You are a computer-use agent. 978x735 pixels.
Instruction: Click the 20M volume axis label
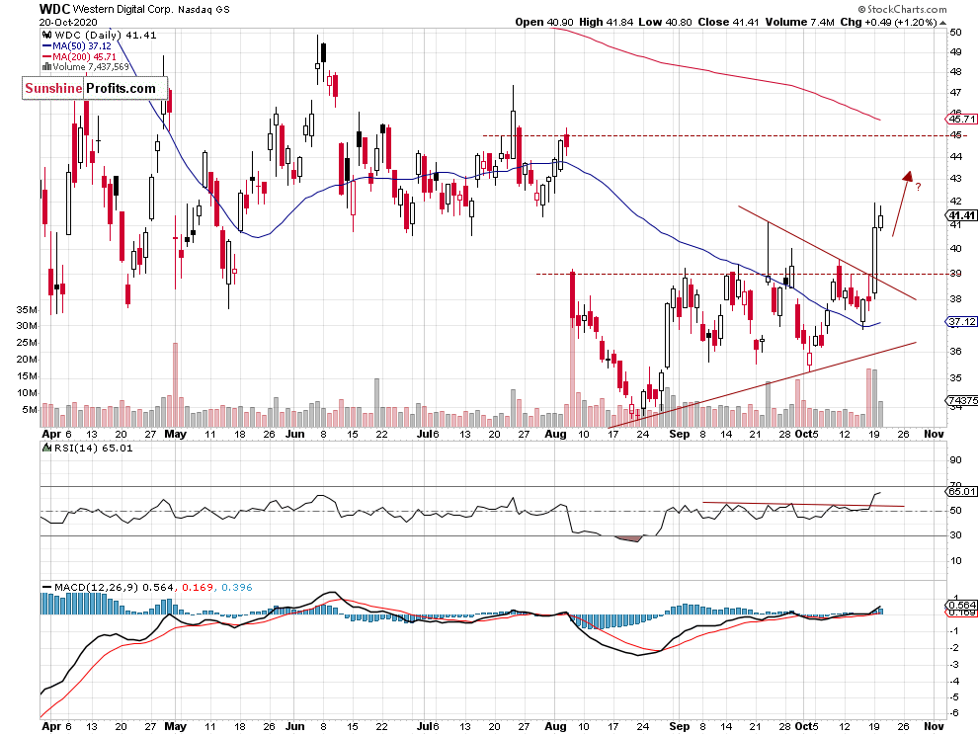tap(27, 360)
